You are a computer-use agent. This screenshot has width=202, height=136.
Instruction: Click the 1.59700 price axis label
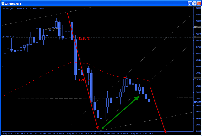click(x=197, y=112)
